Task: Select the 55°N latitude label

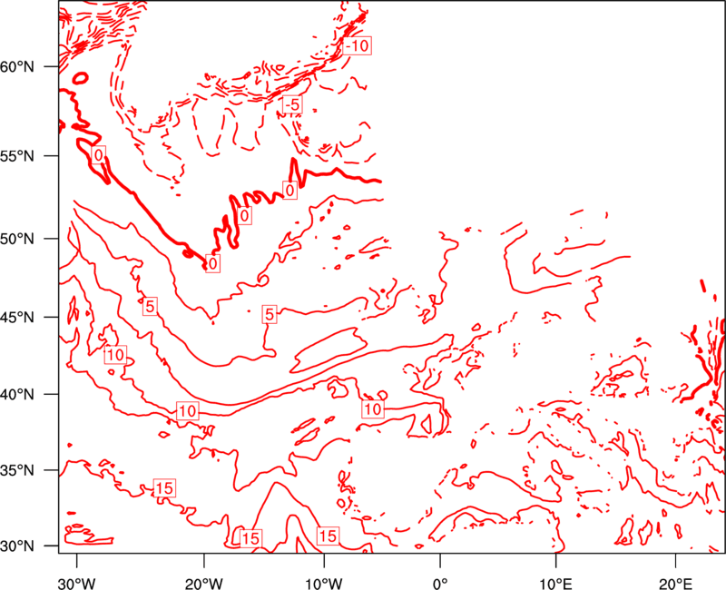Action: click(x=17, y=156)
